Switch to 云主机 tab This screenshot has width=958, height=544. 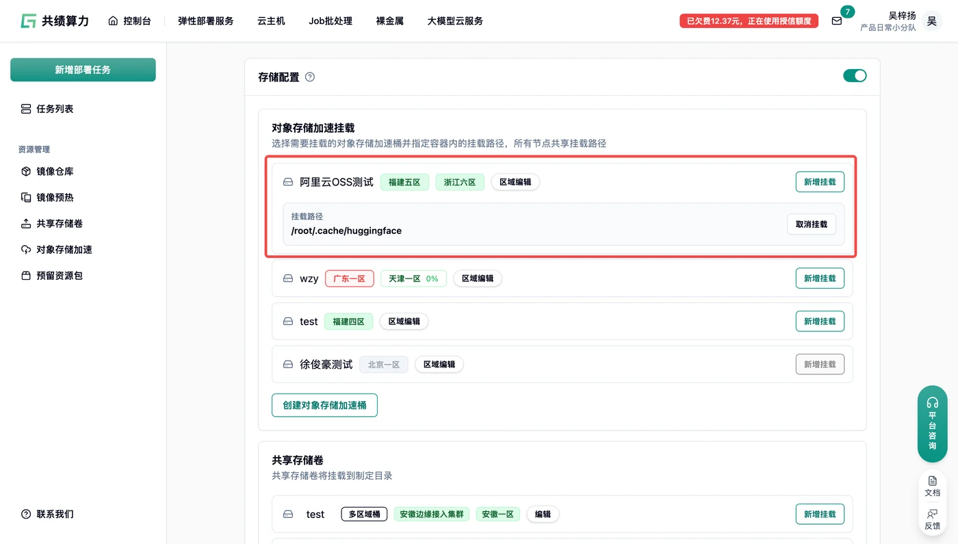(x=271, y=21)
